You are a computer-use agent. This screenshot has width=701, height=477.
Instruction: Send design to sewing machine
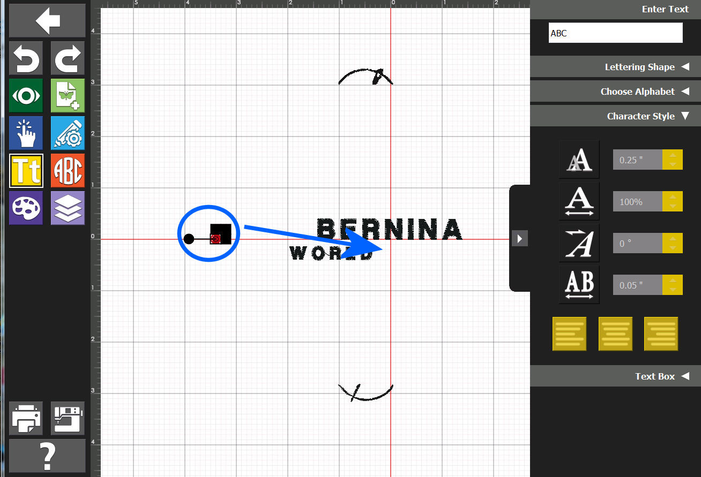68,418
